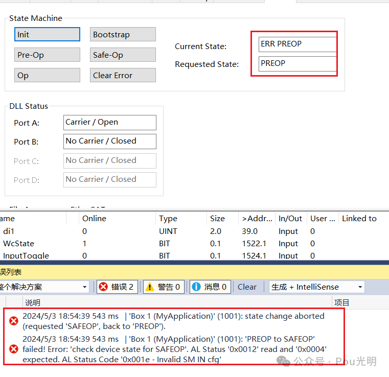Click Port A Carrier / Open field

pyautogui.click(x=110, y=123)
